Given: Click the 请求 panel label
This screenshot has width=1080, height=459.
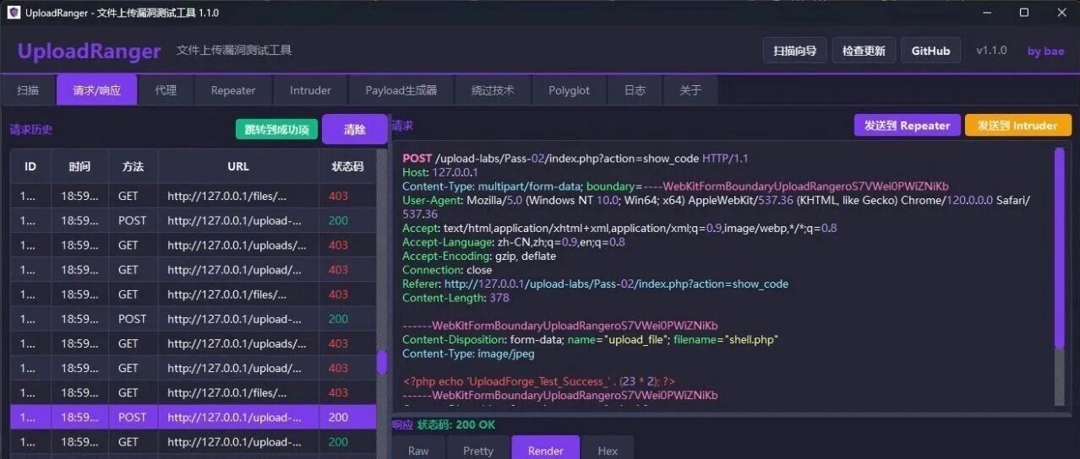Looking at the screenshot, I should (402, 125).
